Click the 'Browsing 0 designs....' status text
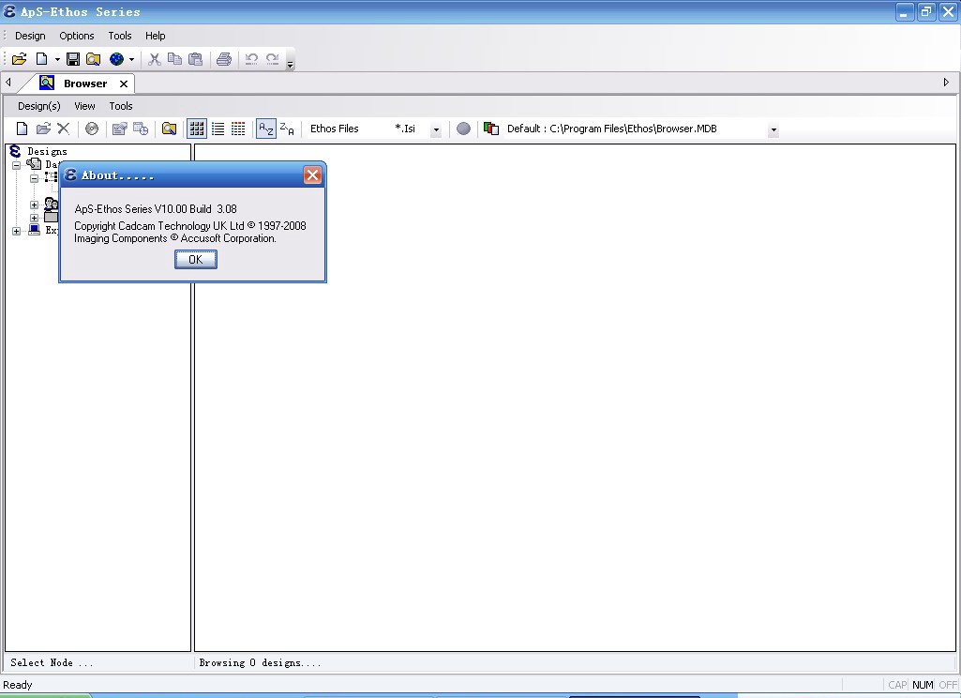This screenshot has width=961, height=698. (x=260, y=662)
